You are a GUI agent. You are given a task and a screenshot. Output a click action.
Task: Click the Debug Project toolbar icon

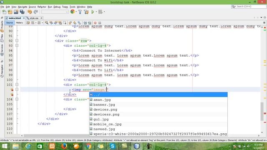click(101, 12)
